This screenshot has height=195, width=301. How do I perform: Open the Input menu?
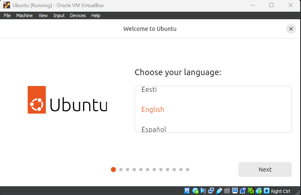click(x=59, y=15)
